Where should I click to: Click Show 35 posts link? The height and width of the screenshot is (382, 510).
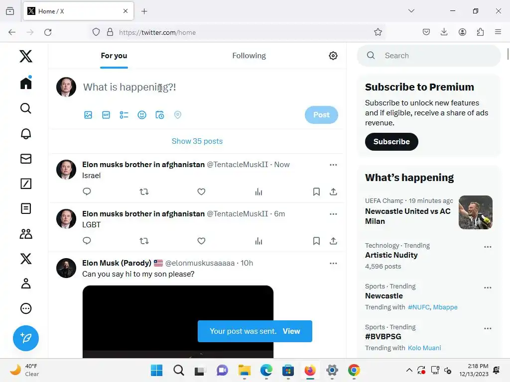pyautogui.click(x=197, y=141)
